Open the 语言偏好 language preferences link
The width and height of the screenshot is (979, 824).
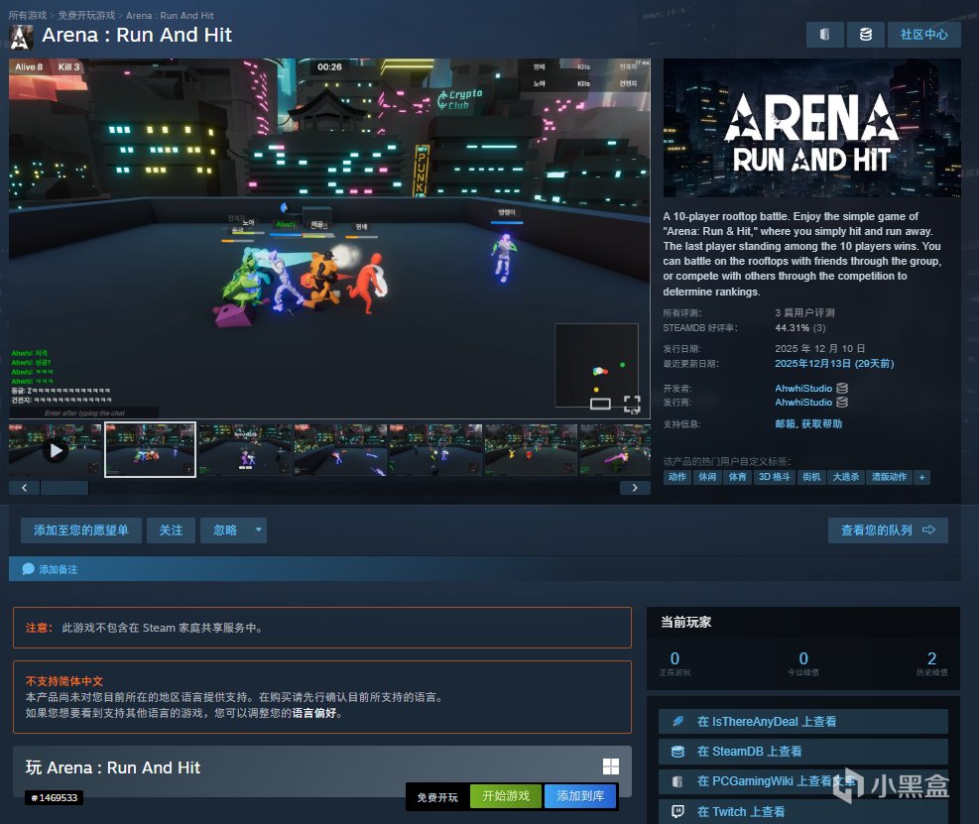[x=314, y=713]
